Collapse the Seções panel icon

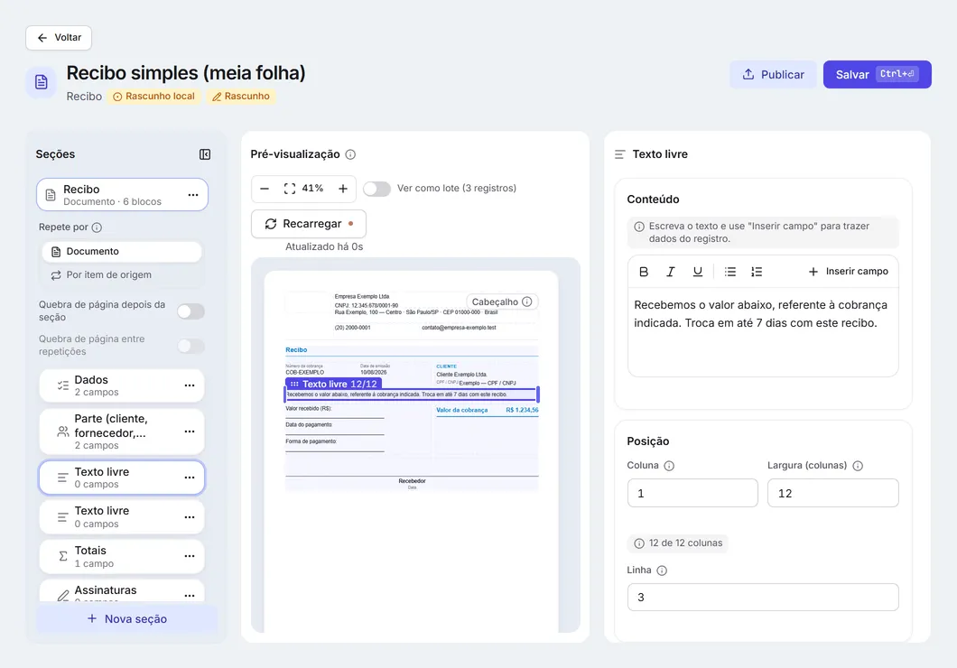pyautogui.click(x=205, y=154)
